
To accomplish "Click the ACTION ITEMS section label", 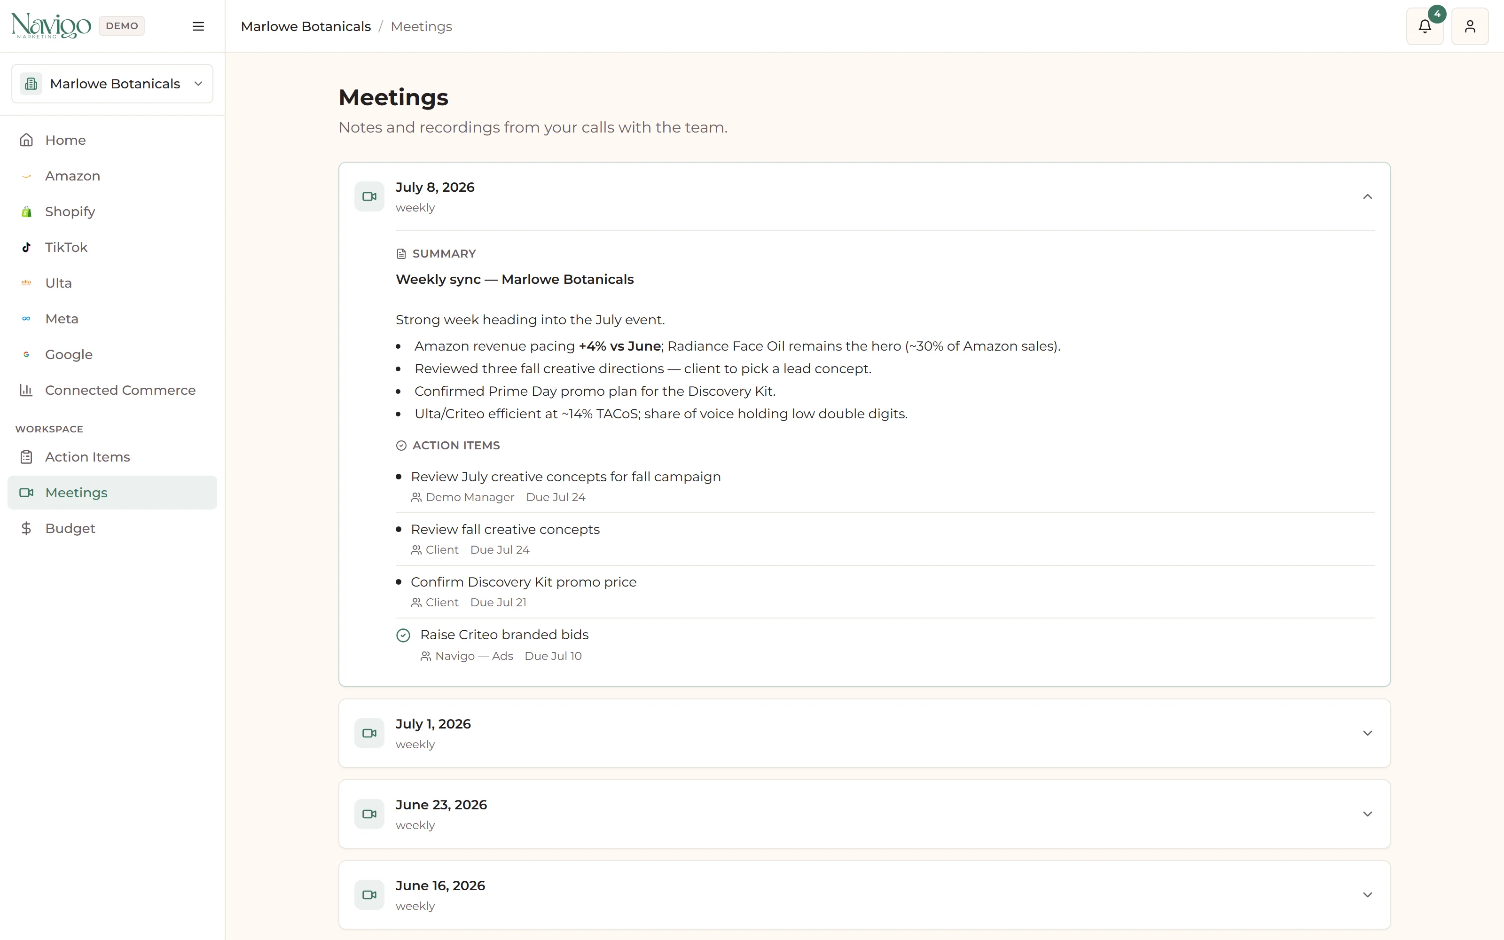I will pyautogui.click(x=456, y=446).
